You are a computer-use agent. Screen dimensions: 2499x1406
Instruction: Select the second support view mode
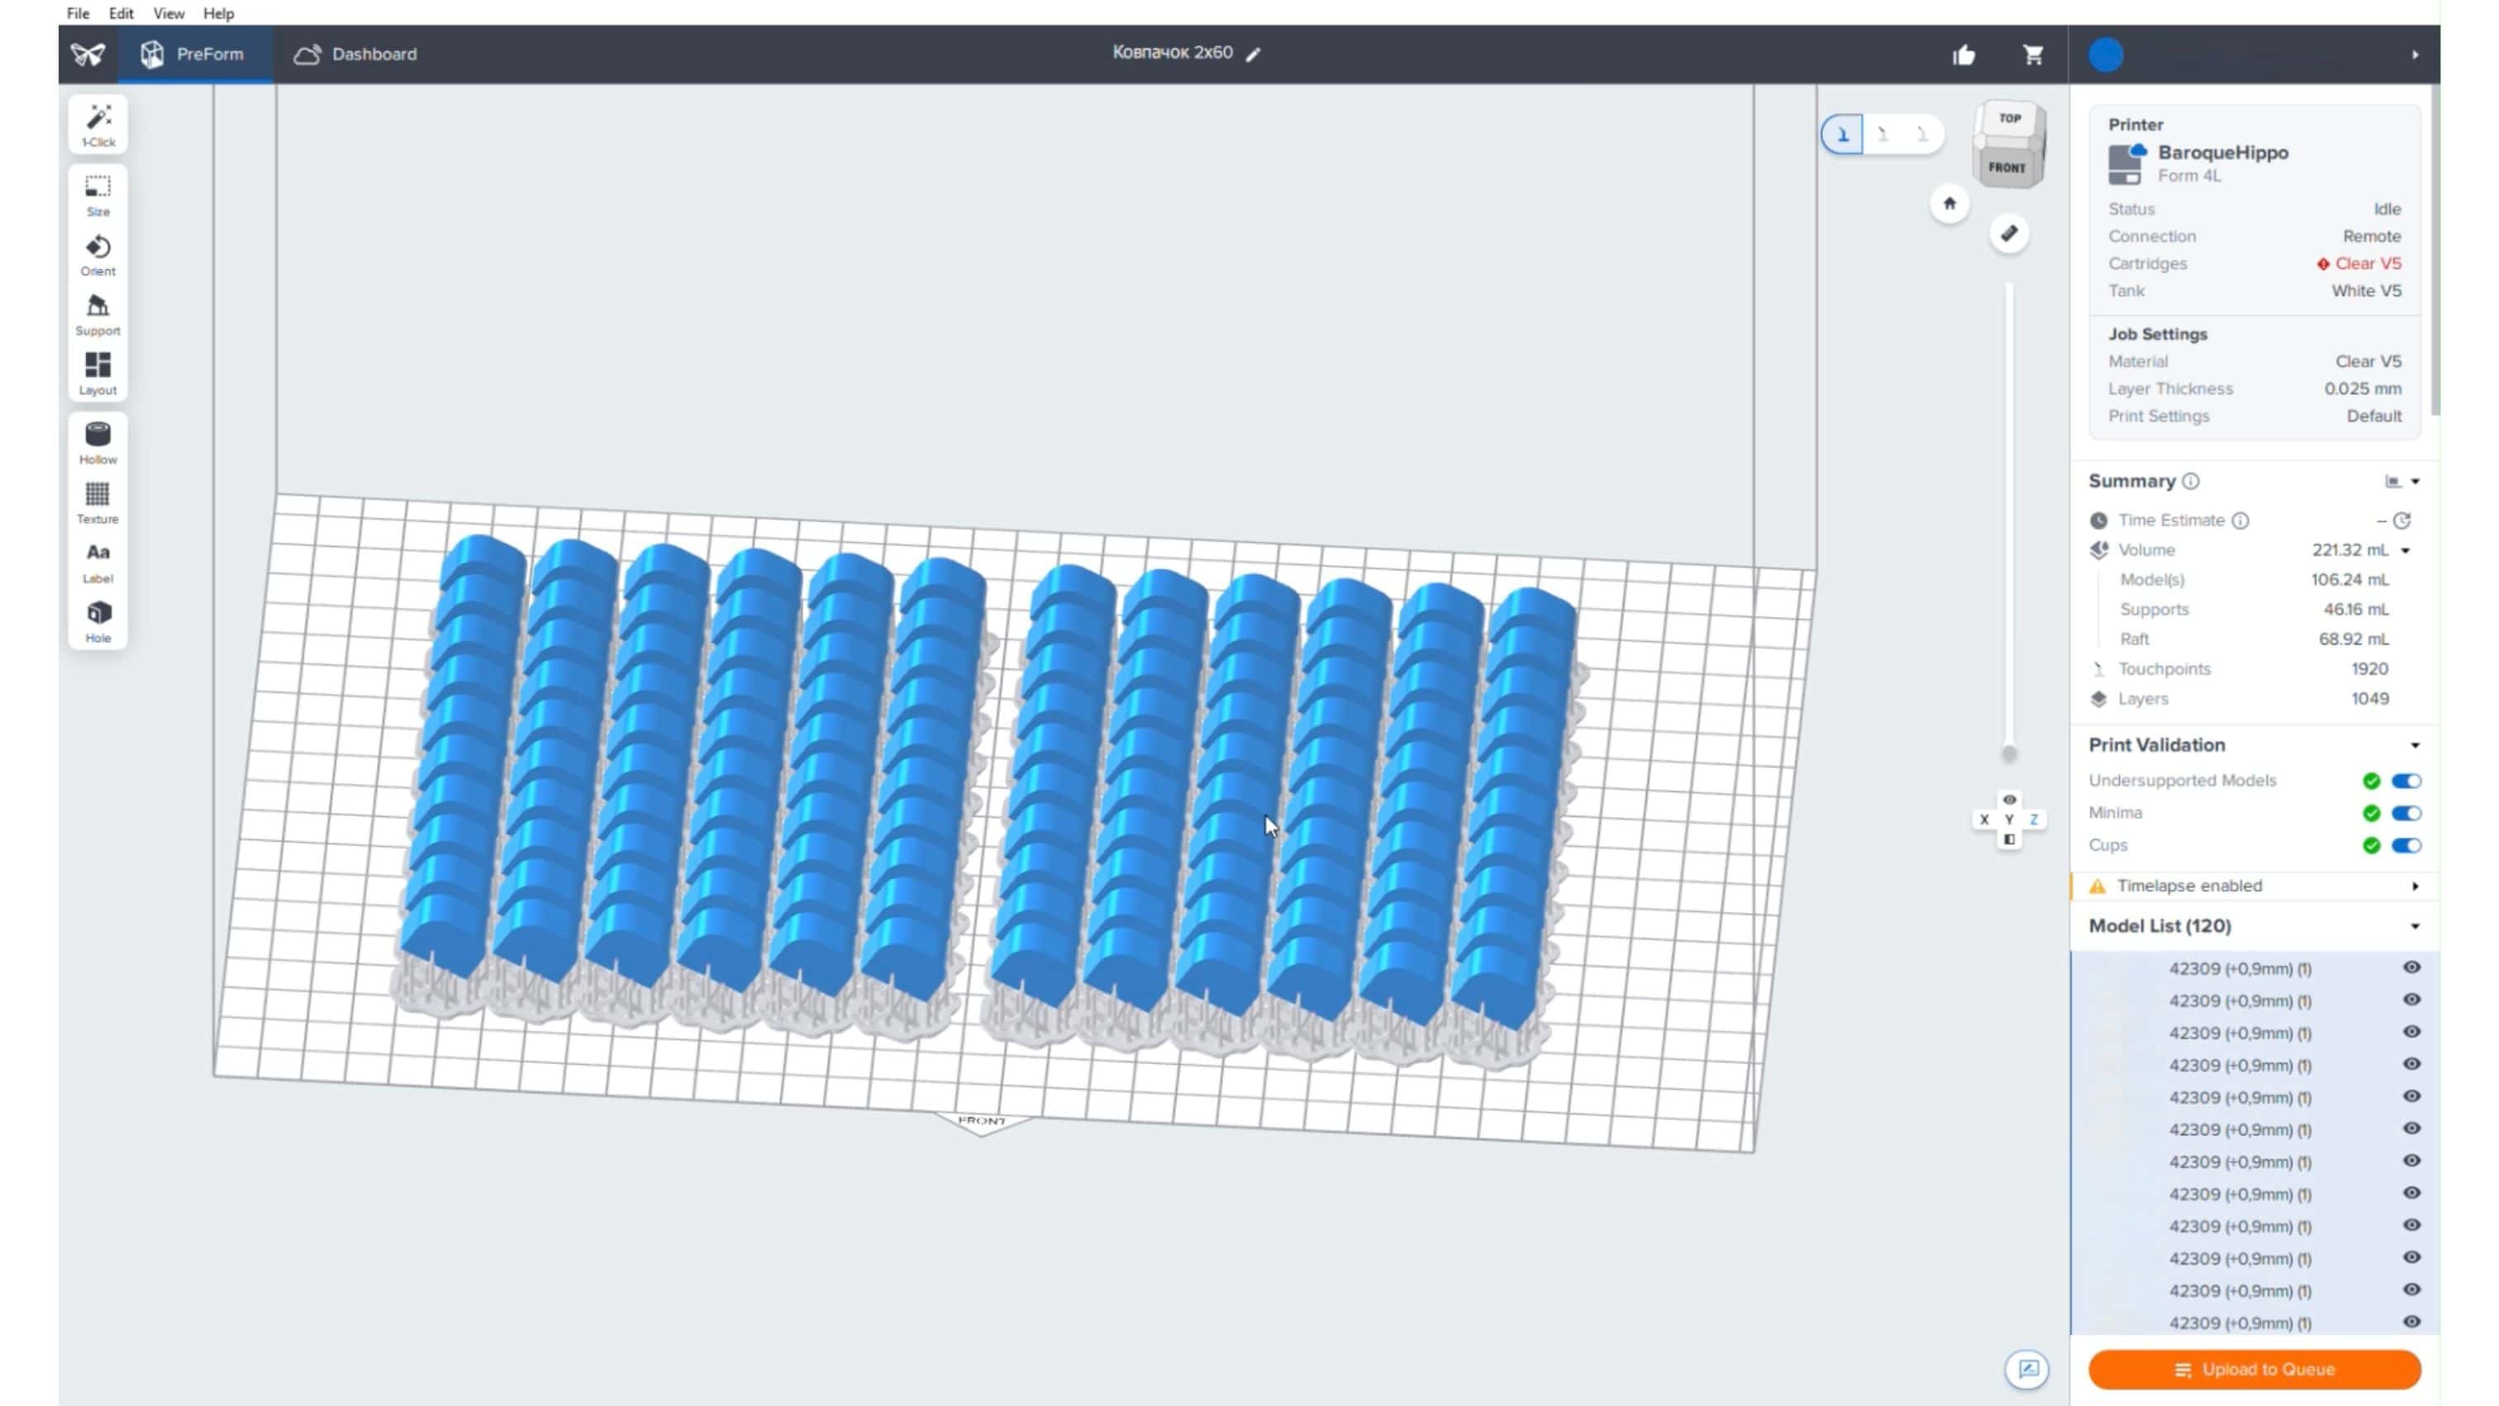pyautogui.click(x=1883, y=135)
